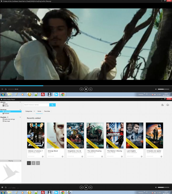Go to page 2 of results
Viewport: 172px width, 194px height.
(x=33, y=163)
